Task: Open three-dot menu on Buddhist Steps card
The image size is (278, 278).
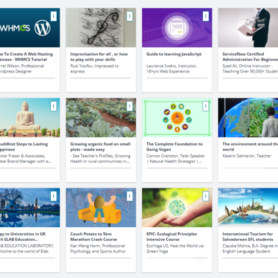Action: click(x=53, y=106)
